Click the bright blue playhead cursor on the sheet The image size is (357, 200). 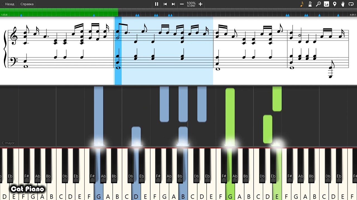click(x=118, y=51)
